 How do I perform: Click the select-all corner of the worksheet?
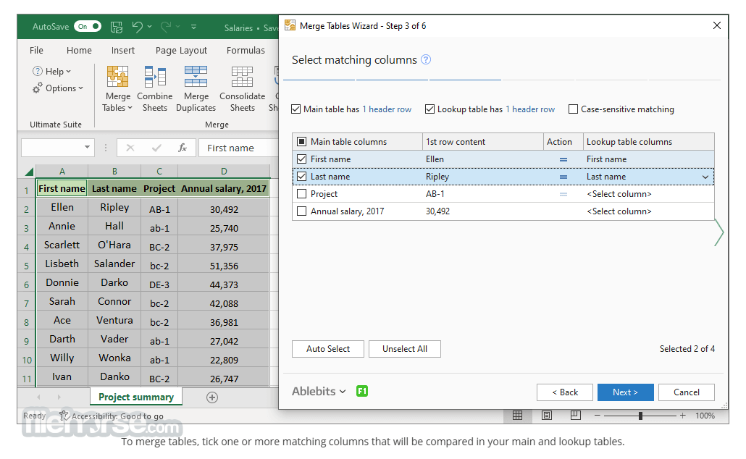click(x=28, y=172)
